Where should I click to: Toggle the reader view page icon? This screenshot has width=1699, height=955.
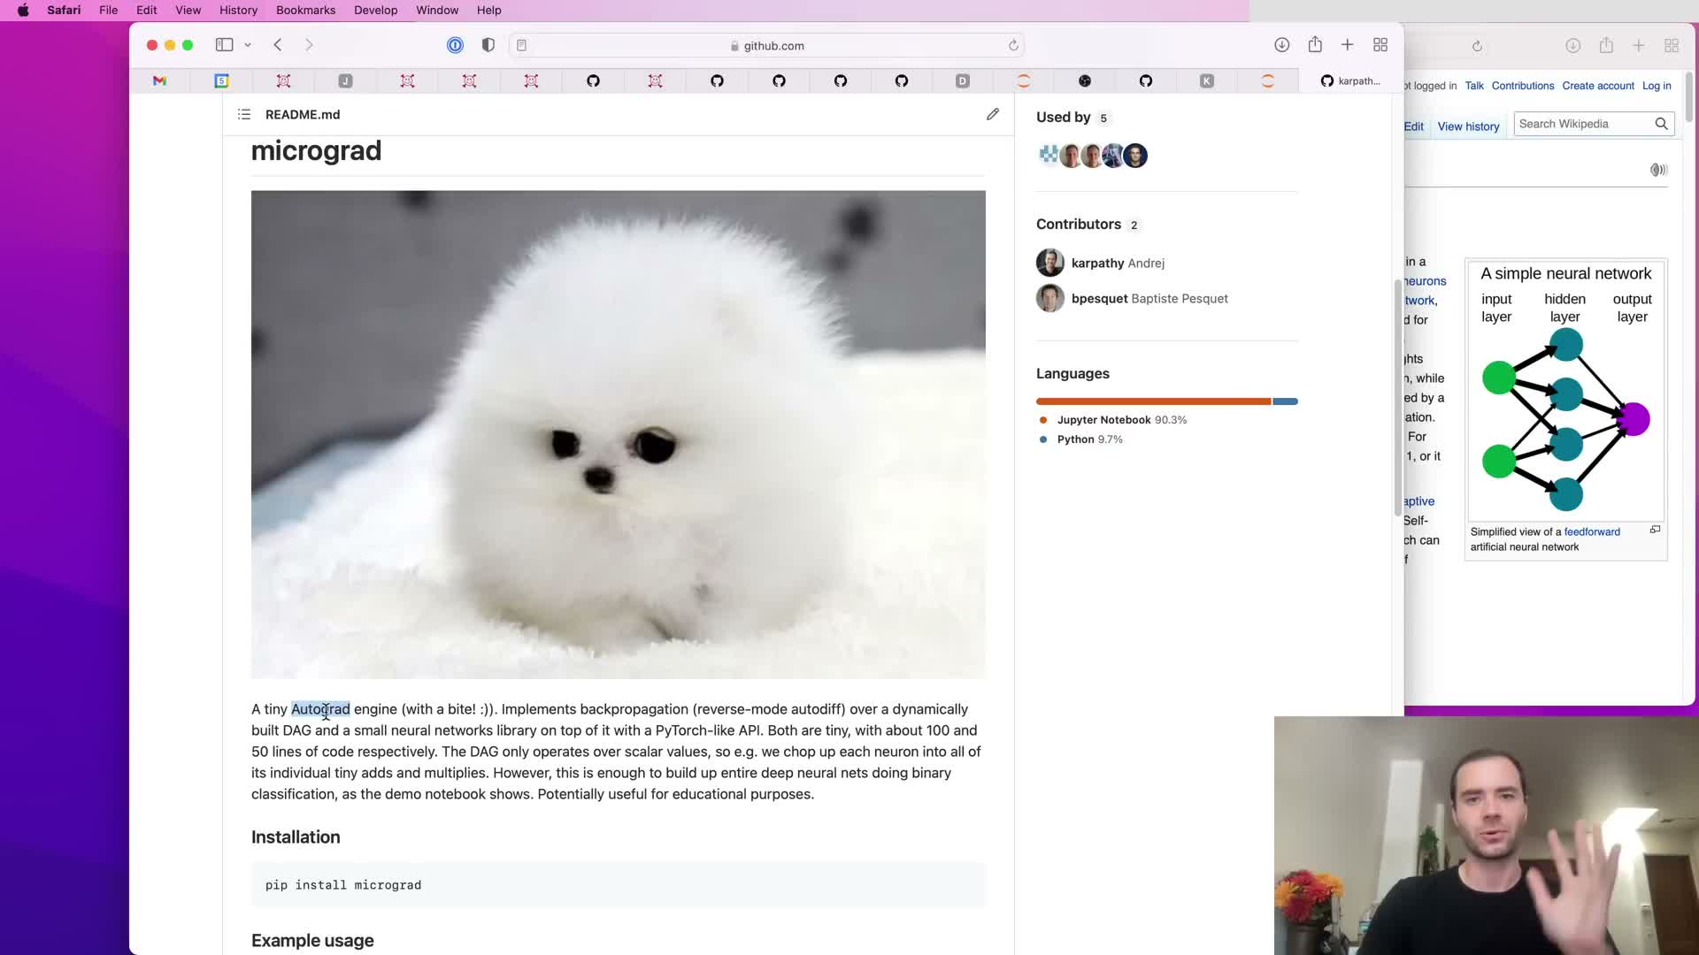point(522,46)
